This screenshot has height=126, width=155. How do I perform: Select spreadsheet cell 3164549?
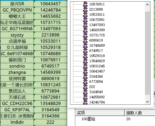click(50, 110)
